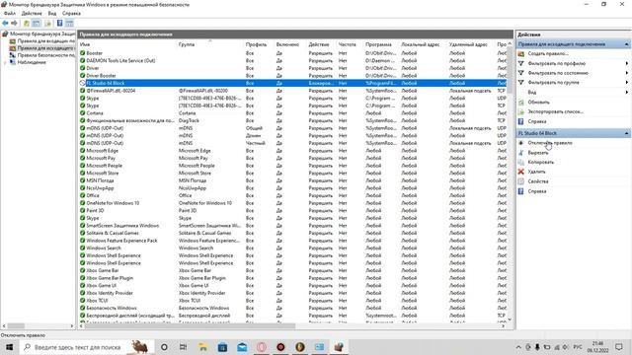The width and height of the screenshot is (632, 355).
Task: Click green check icon of Xbox TCUI rule
Action: pos(82,301)
